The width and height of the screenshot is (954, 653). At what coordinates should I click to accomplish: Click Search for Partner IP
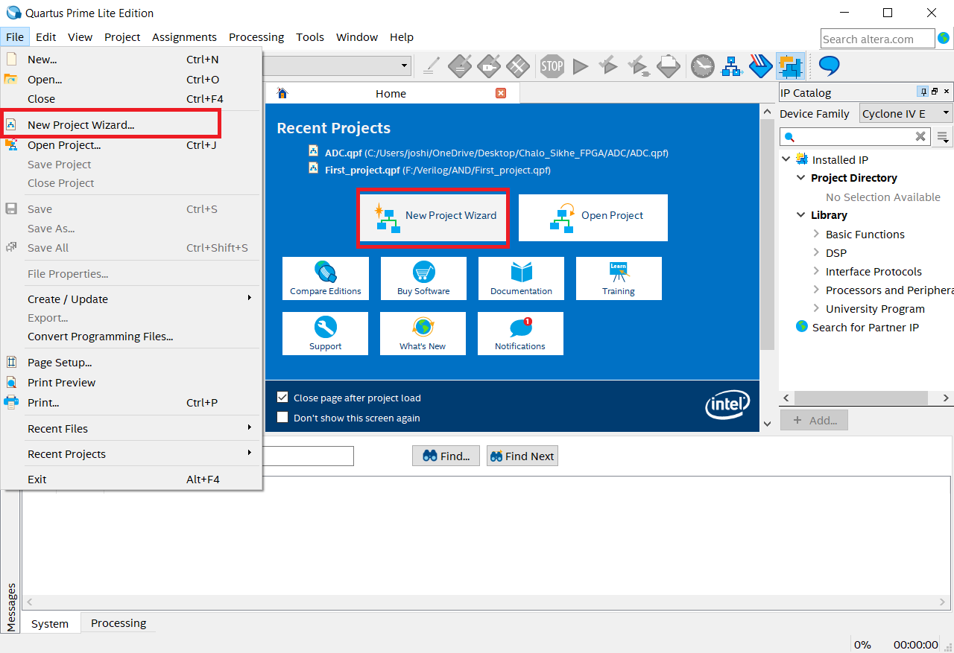click(865, 327)
